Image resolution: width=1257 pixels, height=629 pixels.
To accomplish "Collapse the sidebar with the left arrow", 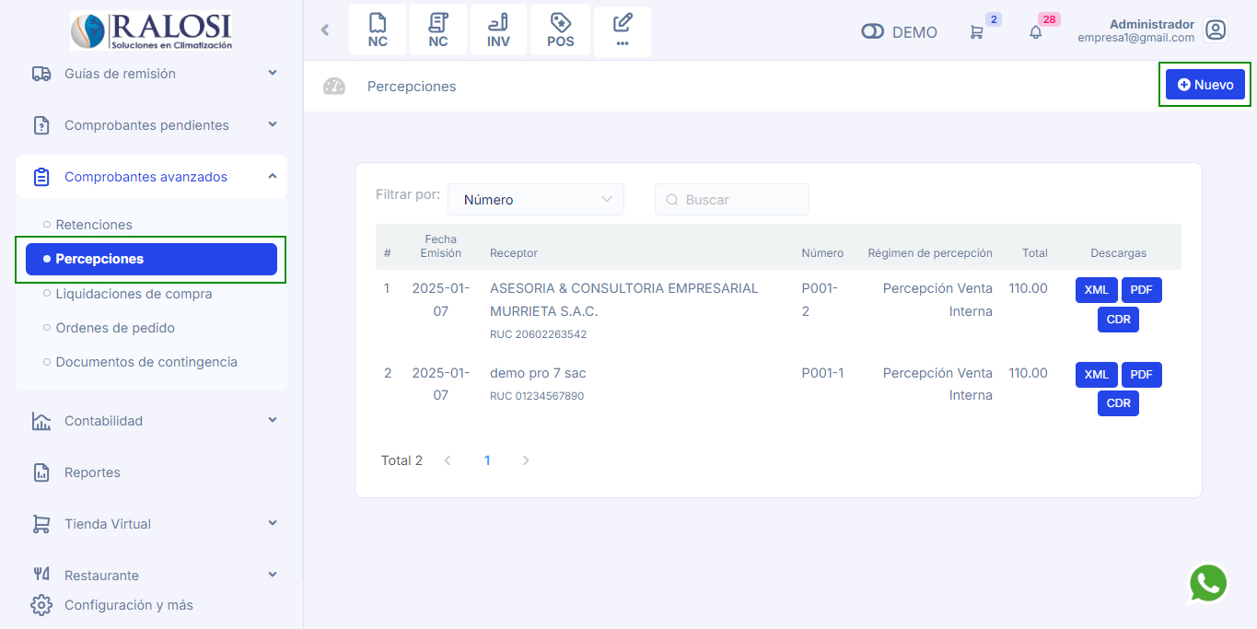I will [x=325, y=30].
